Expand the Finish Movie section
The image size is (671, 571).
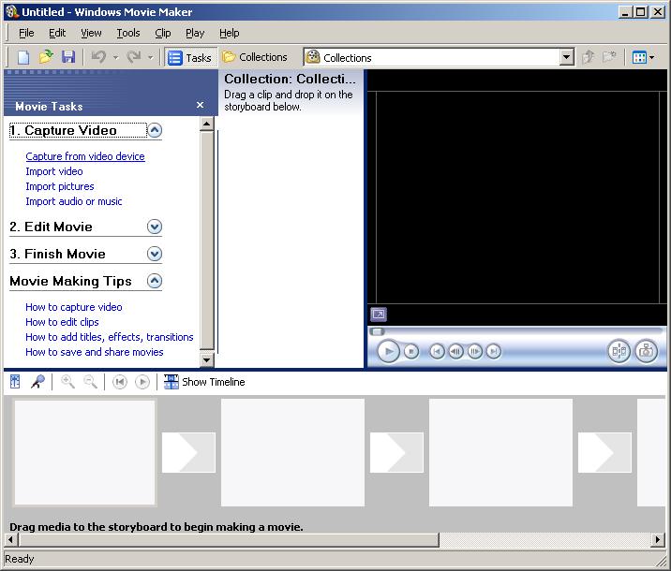(x=155, y=254)
